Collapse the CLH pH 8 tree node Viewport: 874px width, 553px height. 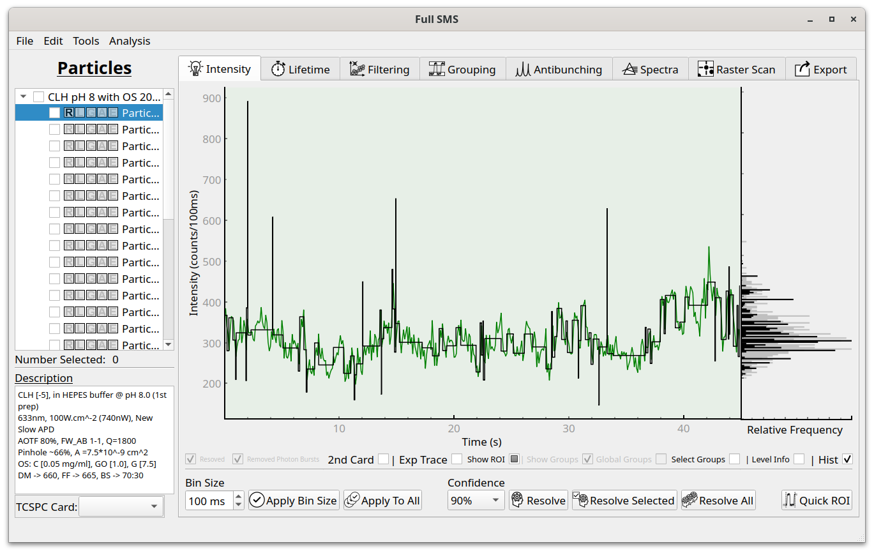pos(24,97)
